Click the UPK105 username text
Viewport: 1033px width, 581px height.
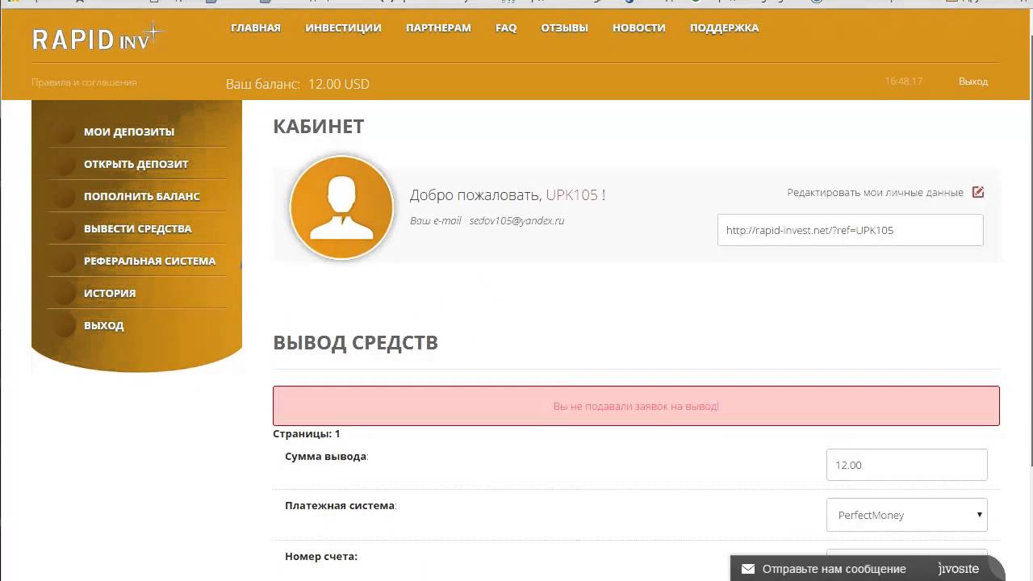coord(571,194)
